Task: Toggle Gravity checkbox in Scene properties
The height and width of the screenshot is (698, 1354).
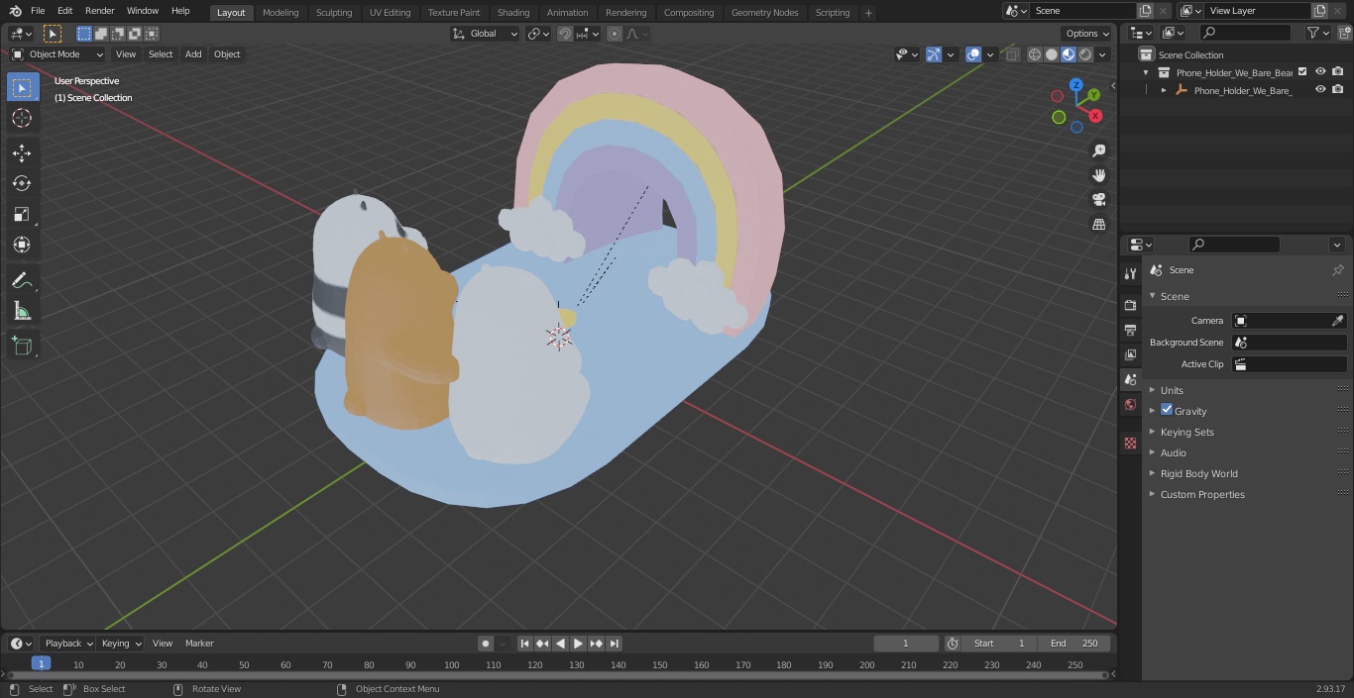Action: [x=1167, y=410]
